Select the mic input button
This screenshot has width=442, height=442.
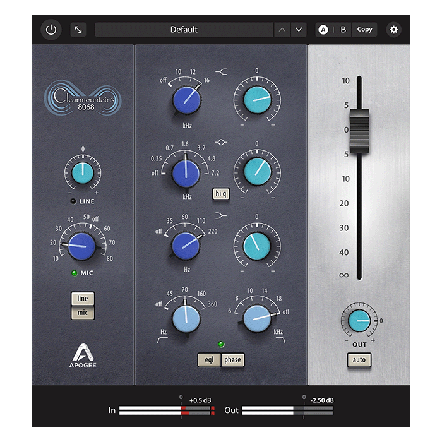click(83, 313)
